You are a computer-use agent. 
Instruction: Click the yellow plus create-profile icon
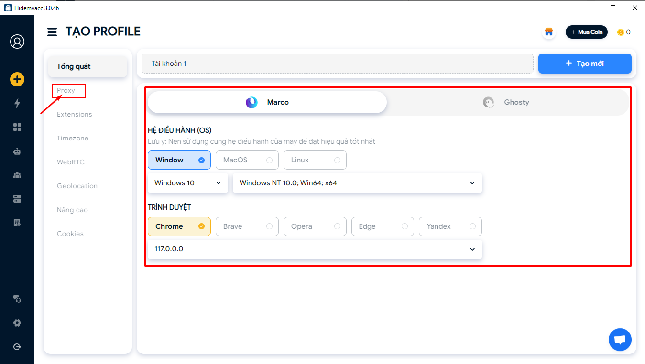point(17,79)
